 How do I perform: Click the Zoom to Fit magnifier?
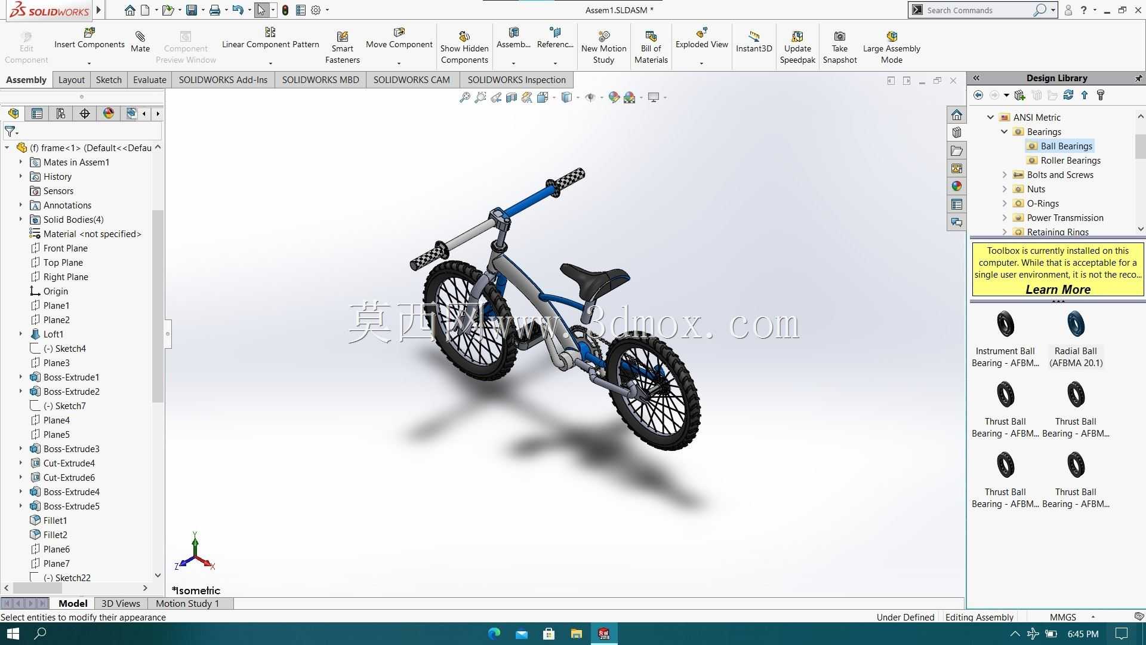click(465, 97)
